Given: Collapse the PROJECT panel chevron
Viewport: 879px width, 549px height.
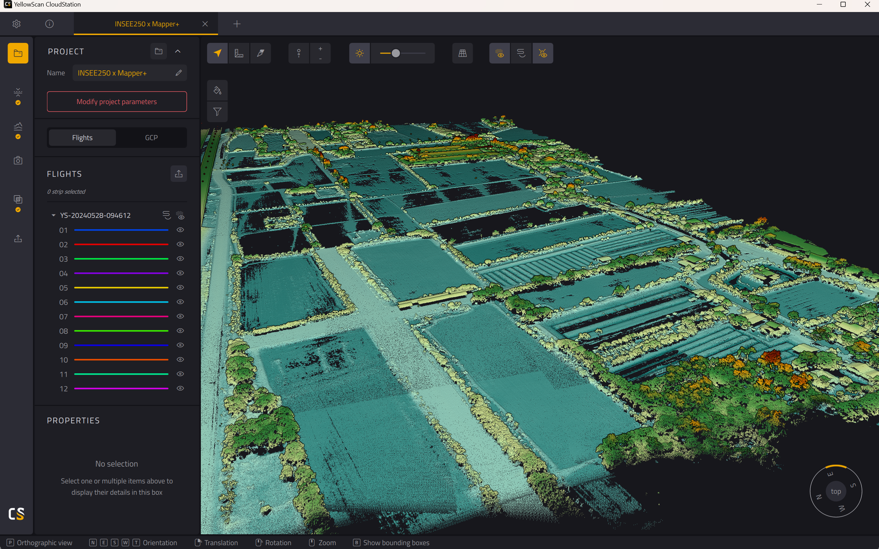Looking at the screenshot, I should pyautogui.click(x=178, y=51).
